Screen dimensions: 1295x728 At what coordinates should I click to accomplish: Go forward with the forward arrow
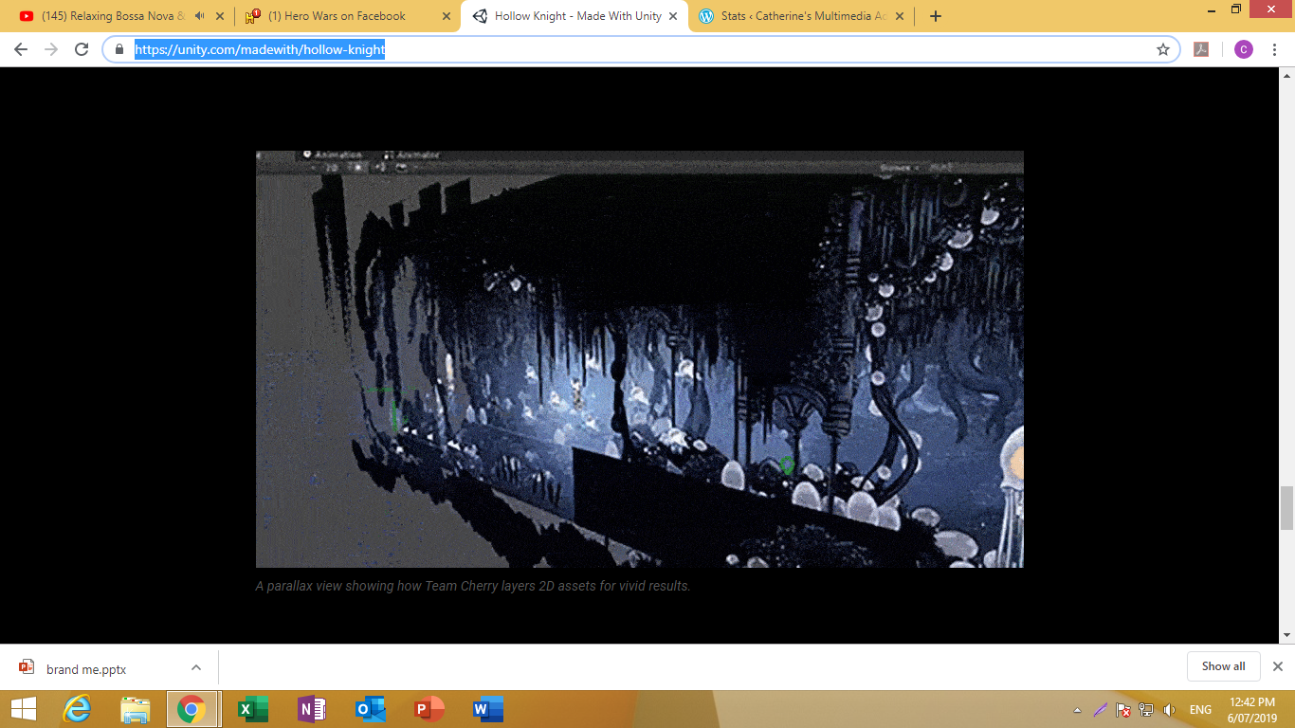[51, 49]
